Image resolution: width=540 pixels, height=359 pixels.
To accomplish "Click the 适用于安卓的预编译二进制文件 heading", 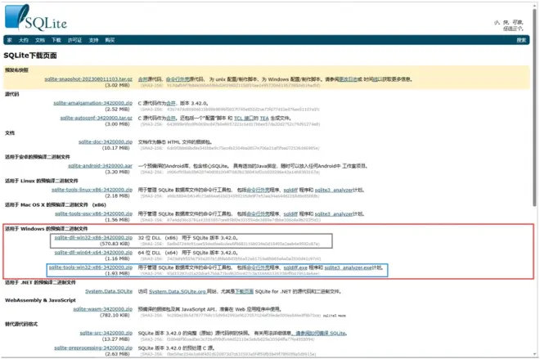I will point(37,157).
